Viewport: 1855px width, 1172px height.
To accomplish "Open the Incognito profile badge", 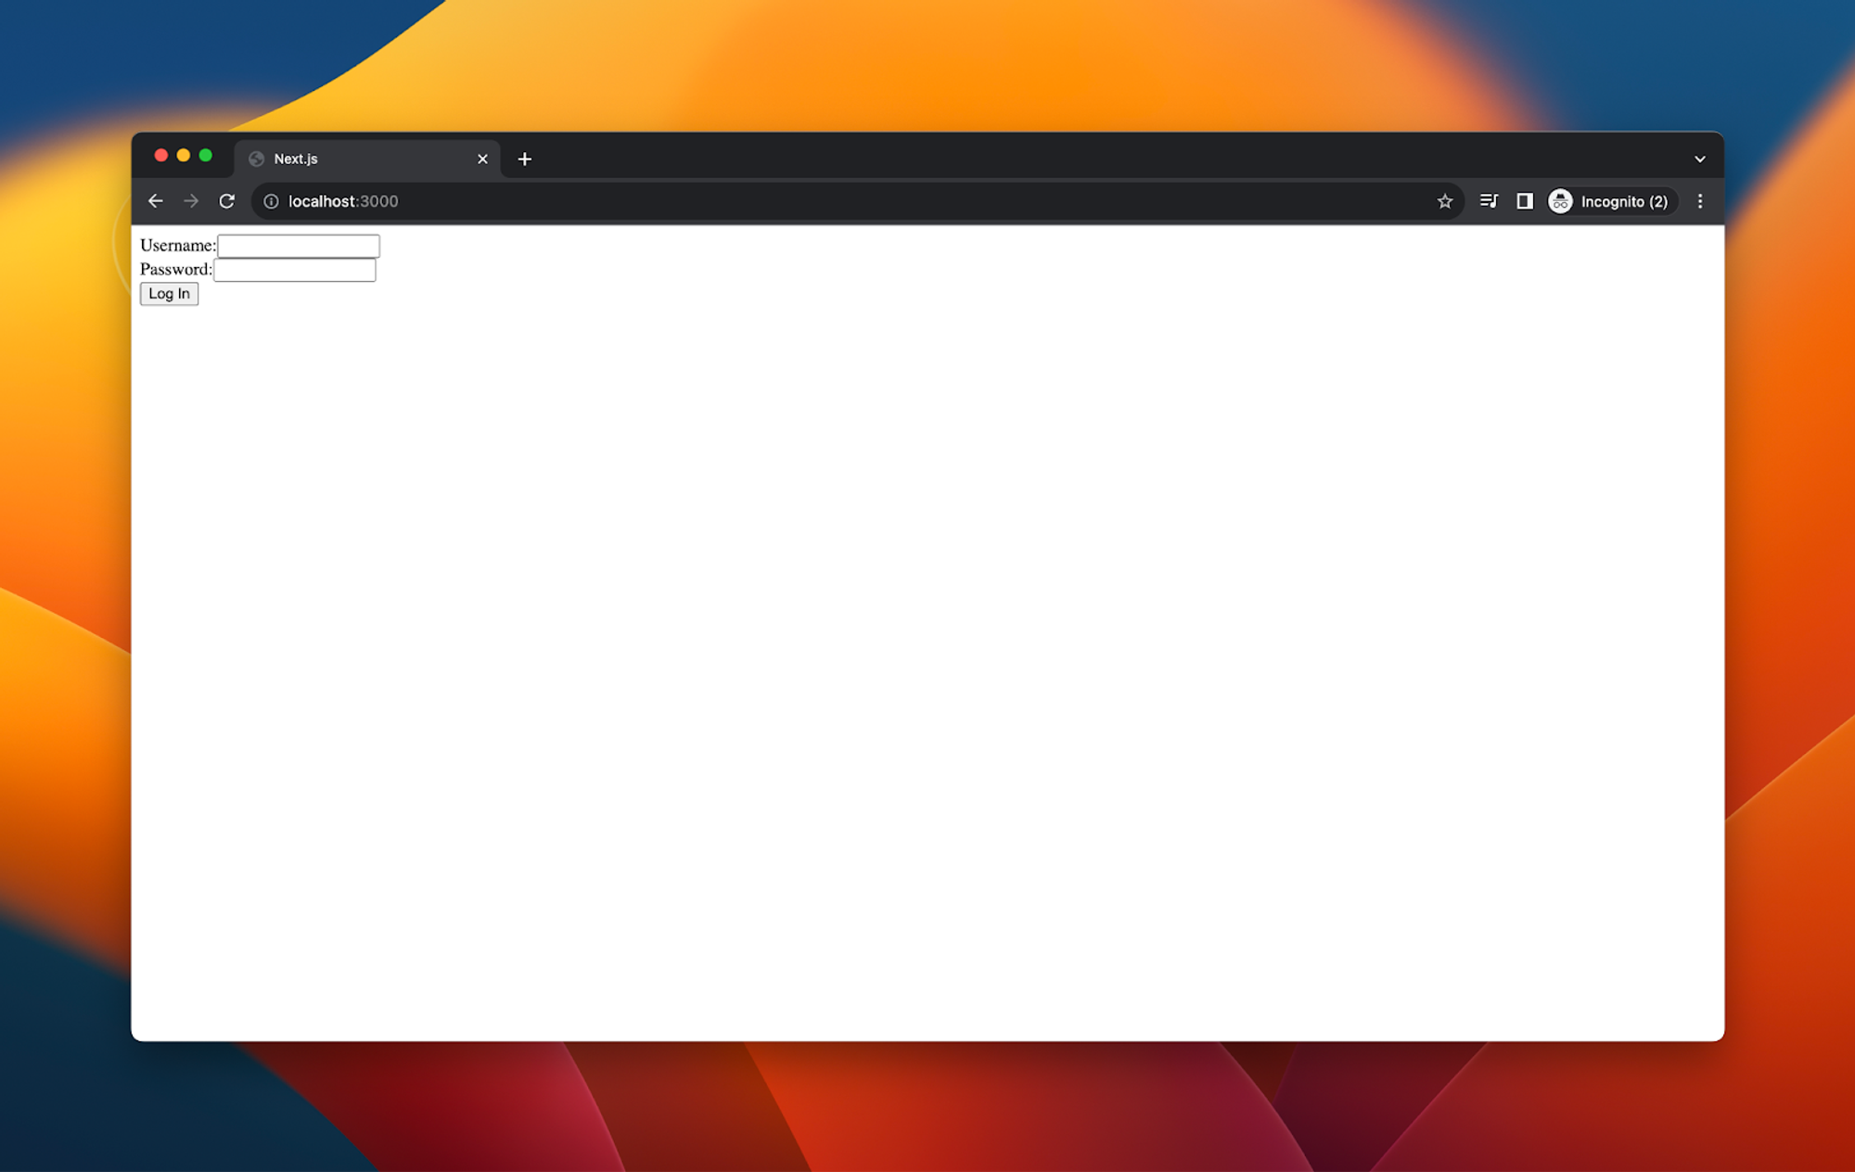I will click(x=1610, y=201).
